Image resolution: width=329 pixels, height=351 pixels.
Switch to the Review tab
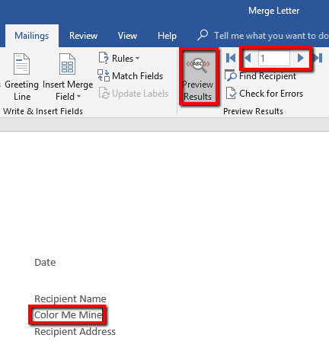click(83, 36)
